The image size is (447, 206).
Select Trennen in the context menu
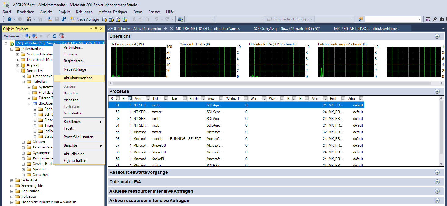click(x=79, y=54)
